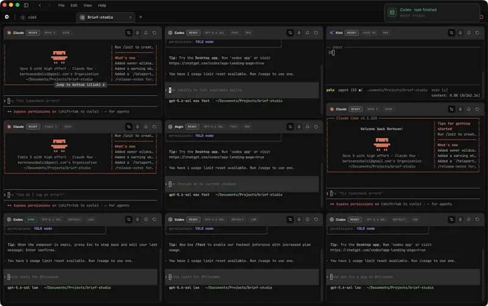Open settings sliders icon in Kimi pane
This screenshot has height=306, width=488.
coord(451,33)
